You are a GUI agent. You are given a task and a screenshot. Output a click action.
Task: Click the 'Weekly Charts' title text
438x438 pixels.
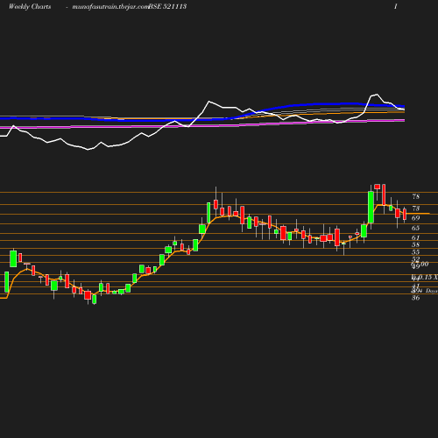pyautogui.click(x=30, y=6)
